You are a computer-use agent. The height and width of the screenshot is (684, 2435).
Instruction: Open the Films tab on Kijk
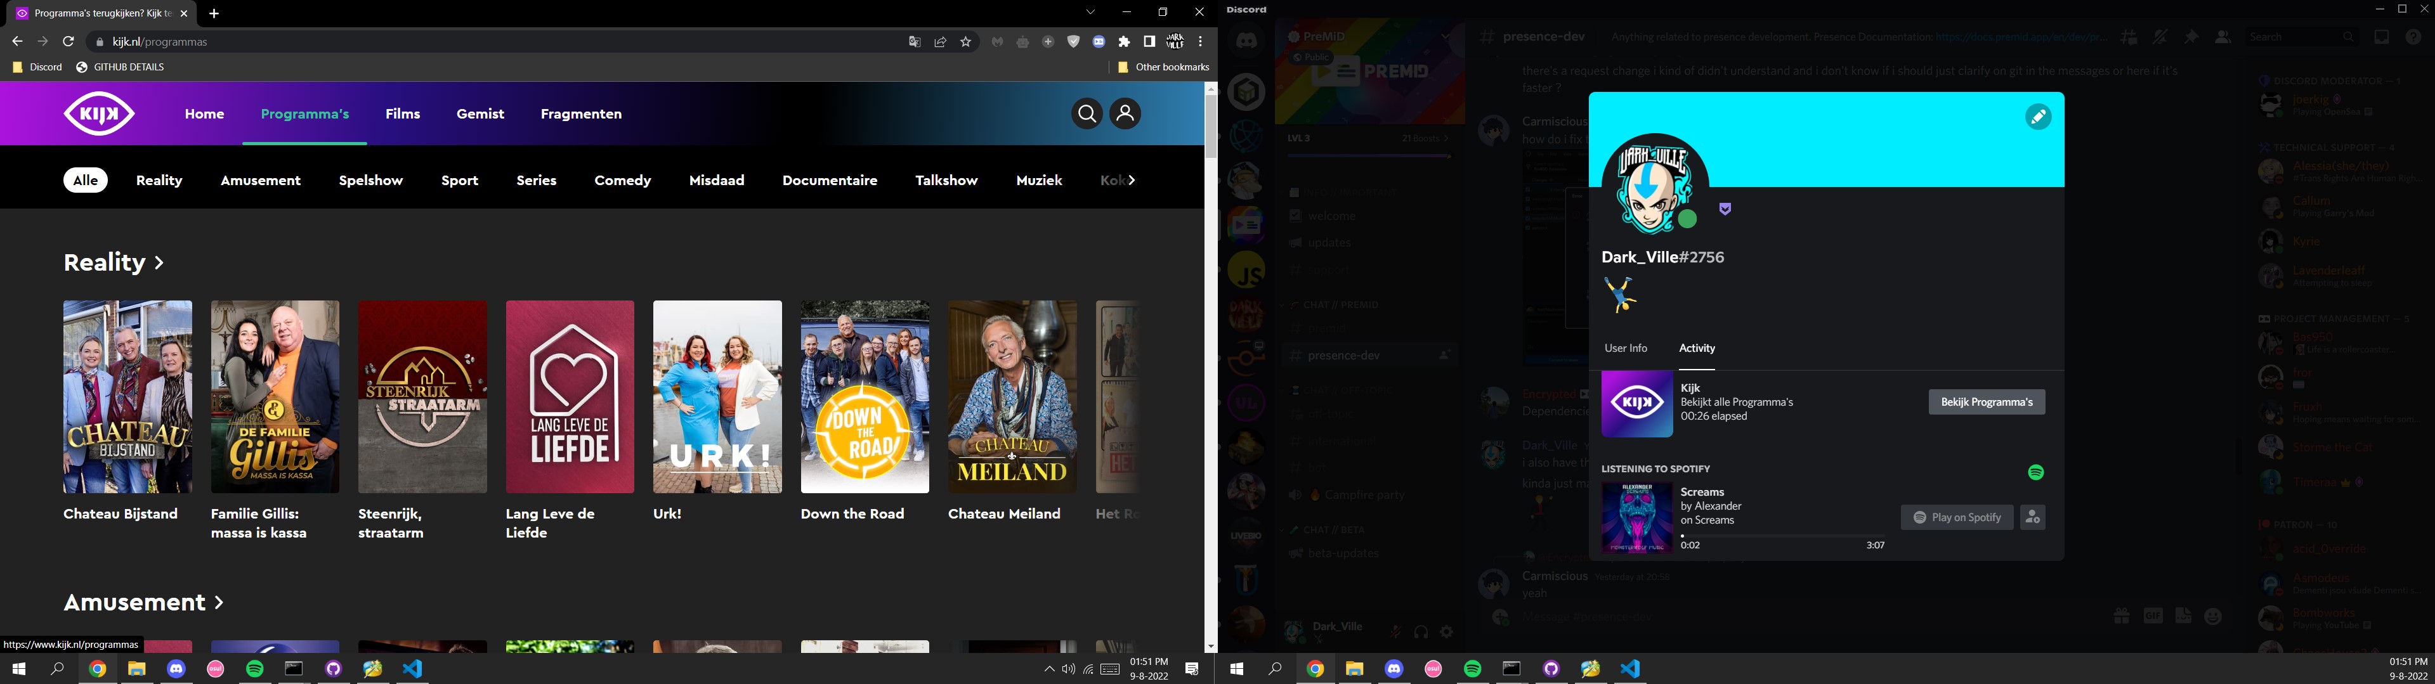(403, 114)
